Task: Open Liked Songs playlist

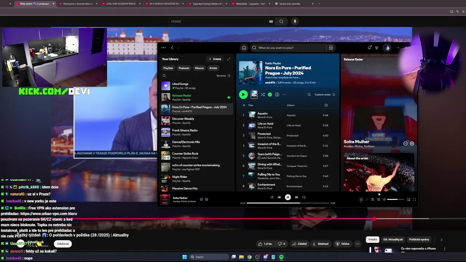Action: pos(197,86)
